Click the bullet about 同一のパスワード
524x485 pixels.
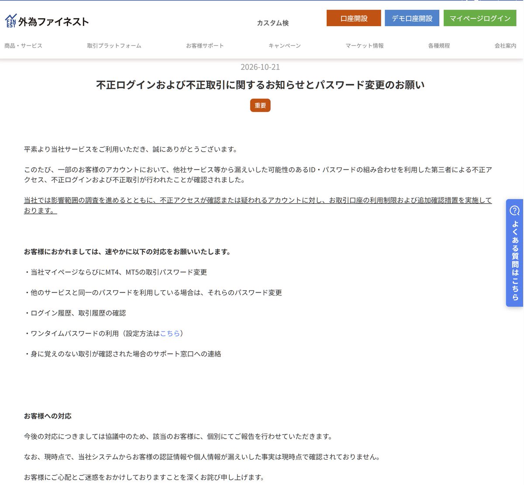(x=153, y=293)
